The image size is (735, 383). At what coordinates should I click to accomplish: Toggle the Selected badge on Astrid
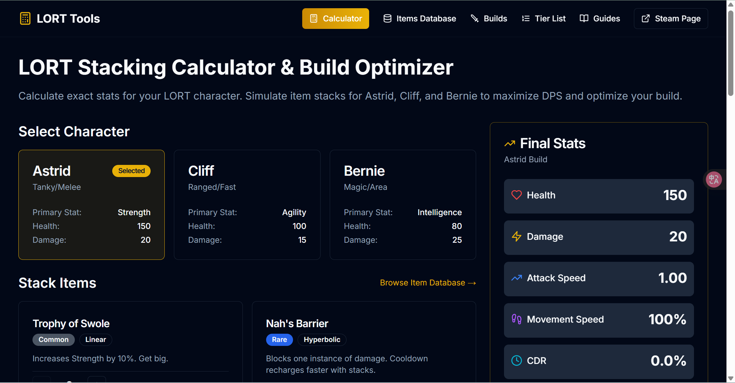tap(131, 171)
